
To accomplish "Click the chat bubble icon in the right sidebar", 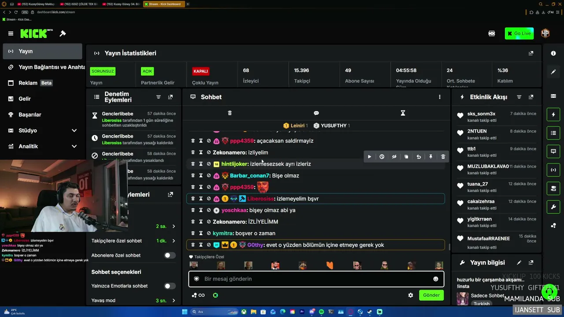I will coord(553,151).
